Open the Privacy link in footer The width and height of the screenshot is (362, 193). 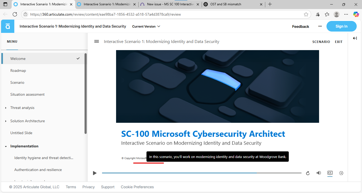click(x=89, y=187)
